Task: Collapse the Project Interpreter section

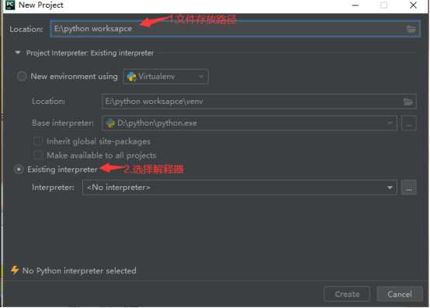Action: pos(18,52)
